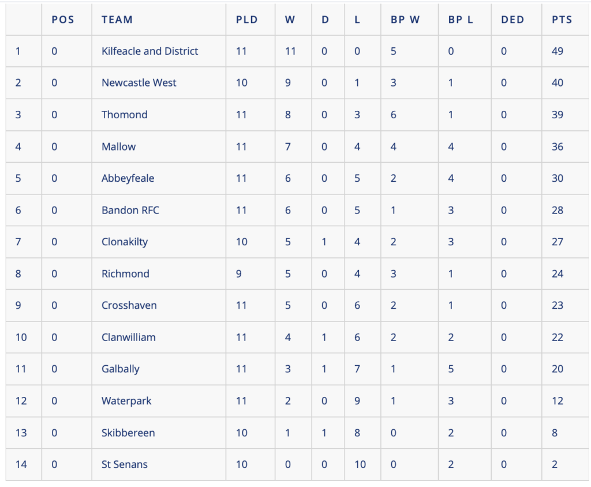Viewport: 591px width, 487px height.
Task: Open the Mallow team row
Action: [118, 147]
